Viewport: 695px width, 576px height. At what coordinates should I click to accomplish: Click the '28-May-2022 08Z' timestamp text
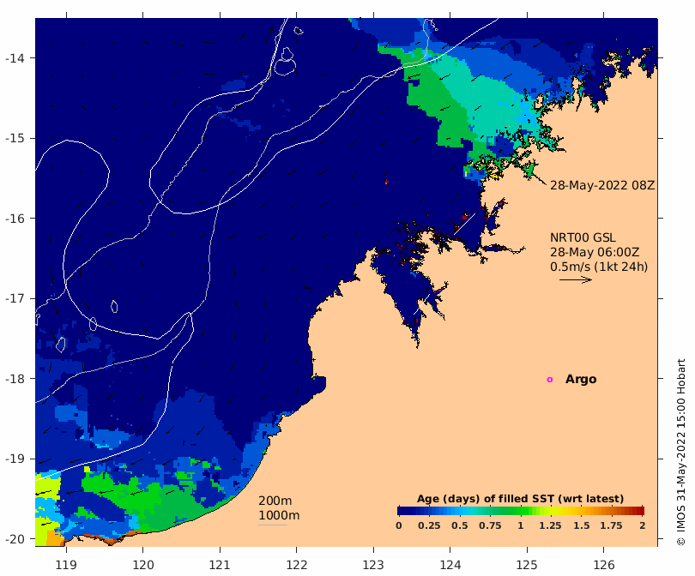tap(602, 185)
